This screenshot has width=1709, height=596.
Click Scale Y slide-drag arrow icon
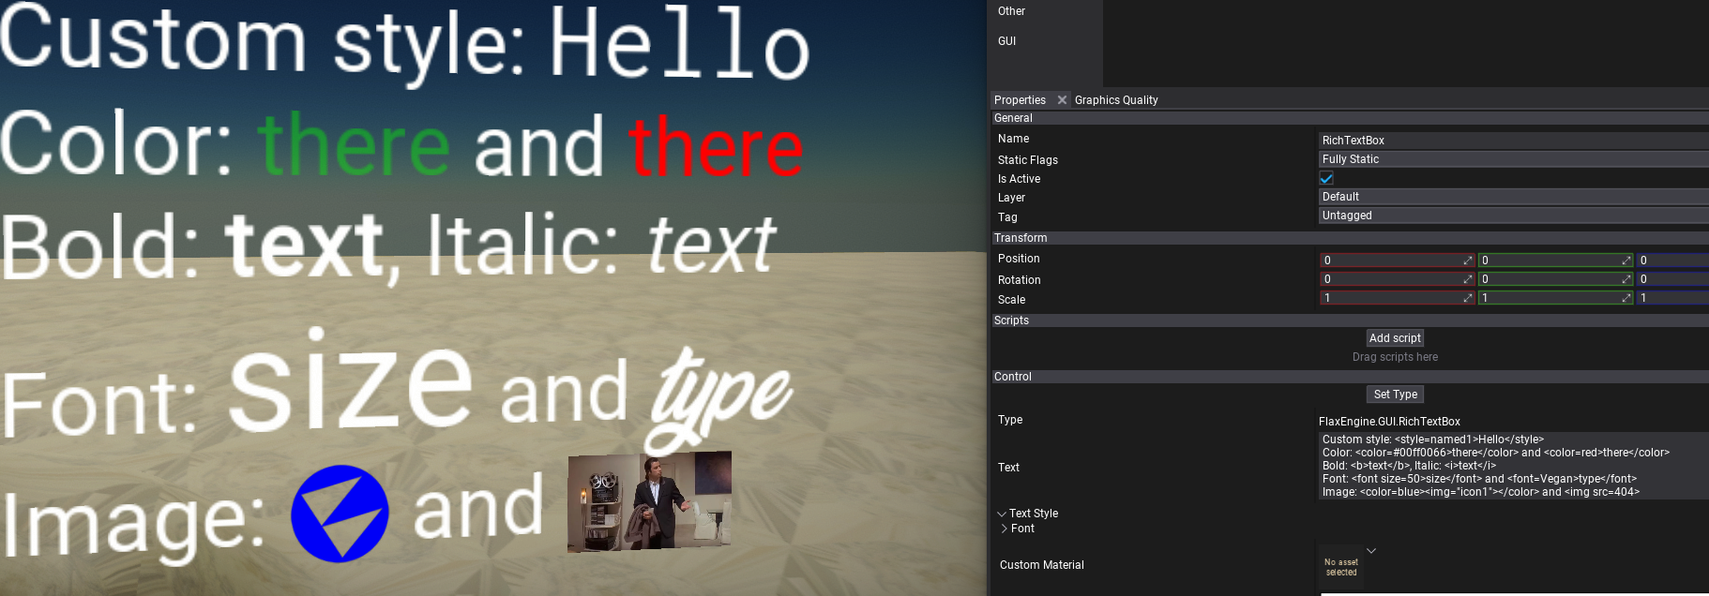1626,298
